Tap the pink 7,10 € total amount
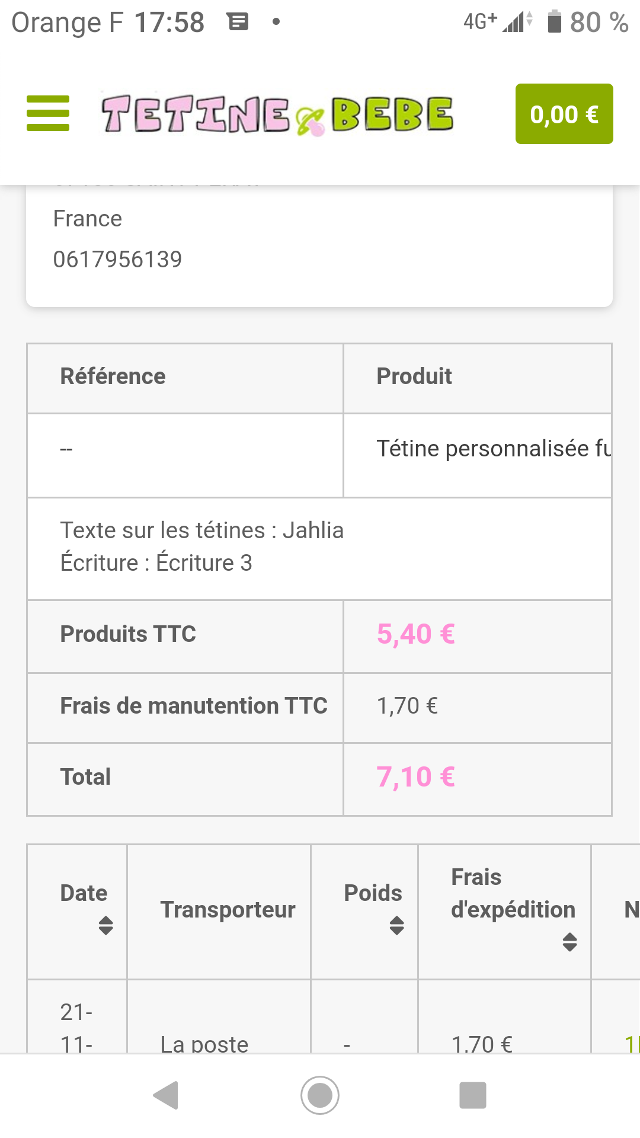This screenshot has width=640, height=1138. (415, 777)
